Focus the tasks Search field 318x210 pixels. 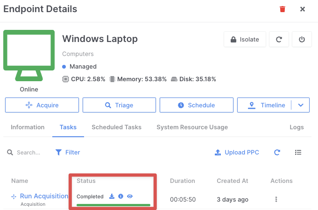pos(28,153)
